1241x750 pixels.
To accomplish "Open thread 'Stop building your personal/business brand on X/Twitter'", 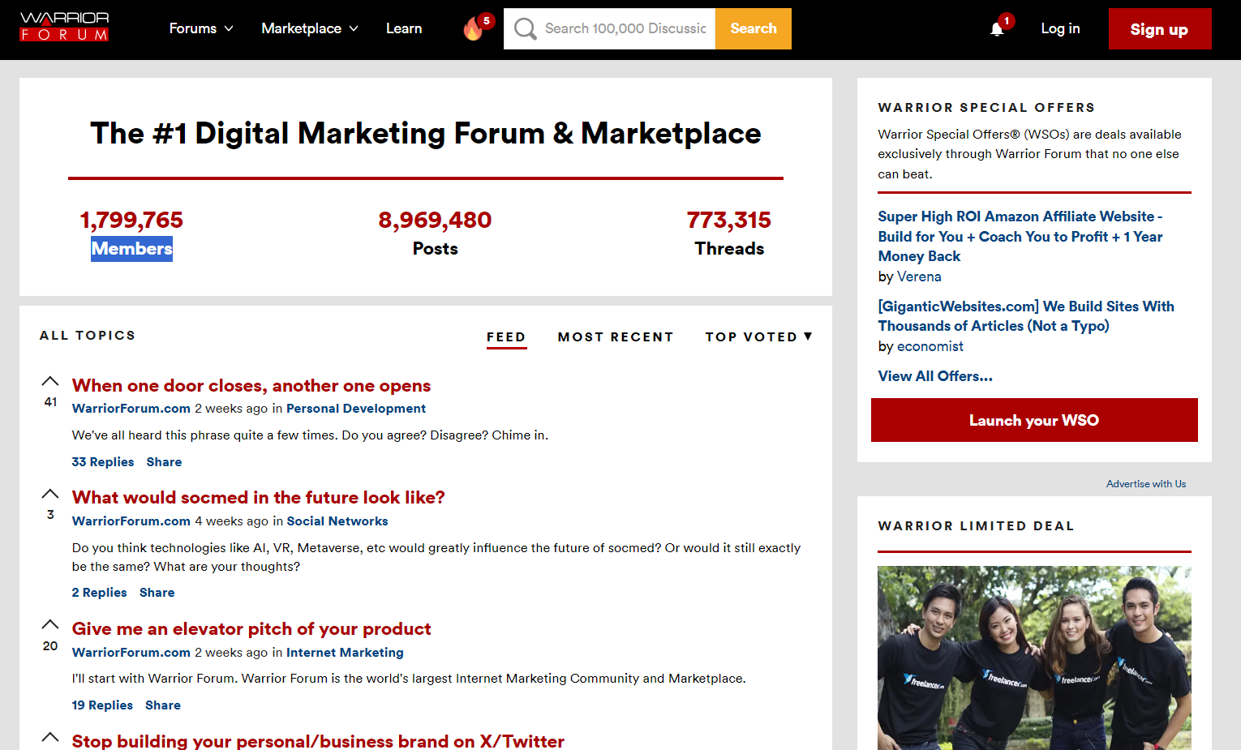I will (x=318, y=741).
